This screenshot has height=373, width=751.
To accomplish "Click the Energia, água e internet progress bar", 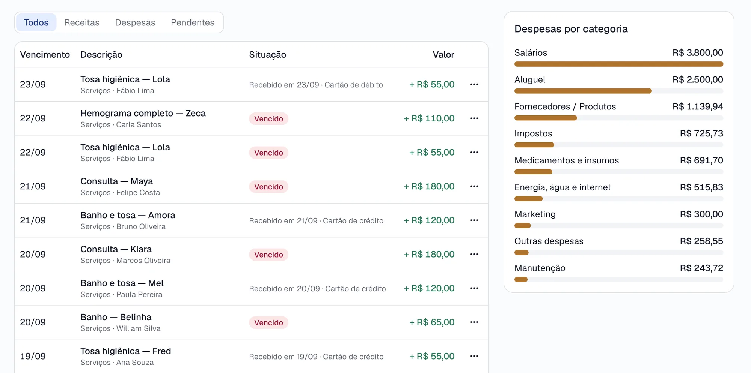I will (x=619, y=199).
